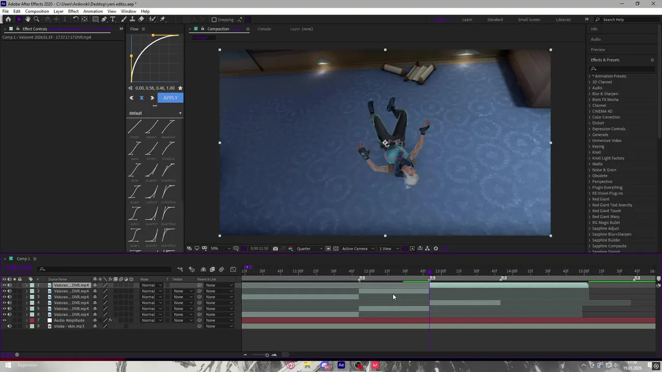
Task: Select the Home icon in the toolbar
Action: pyautogui.click(x=8, y=20)
